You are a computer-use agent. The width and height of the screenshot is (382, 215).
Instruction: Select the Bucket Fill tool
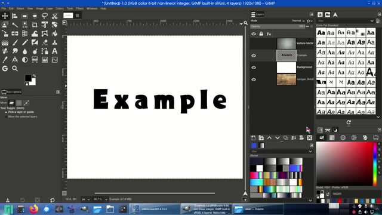(x=54, y=33)
